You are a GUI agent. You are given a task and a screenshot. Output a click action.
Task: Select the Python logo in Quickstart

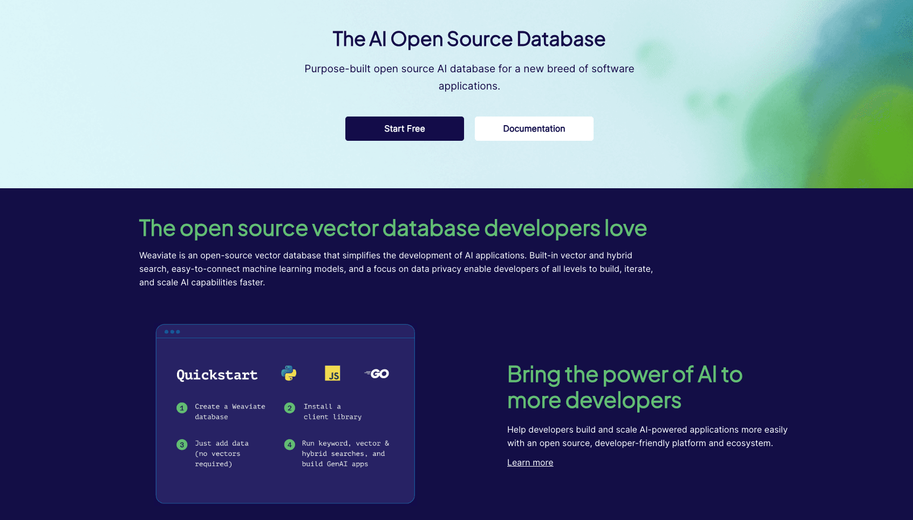289,373
